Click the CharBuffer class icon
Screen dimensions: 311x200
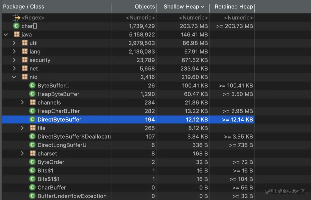click(32, 187)
